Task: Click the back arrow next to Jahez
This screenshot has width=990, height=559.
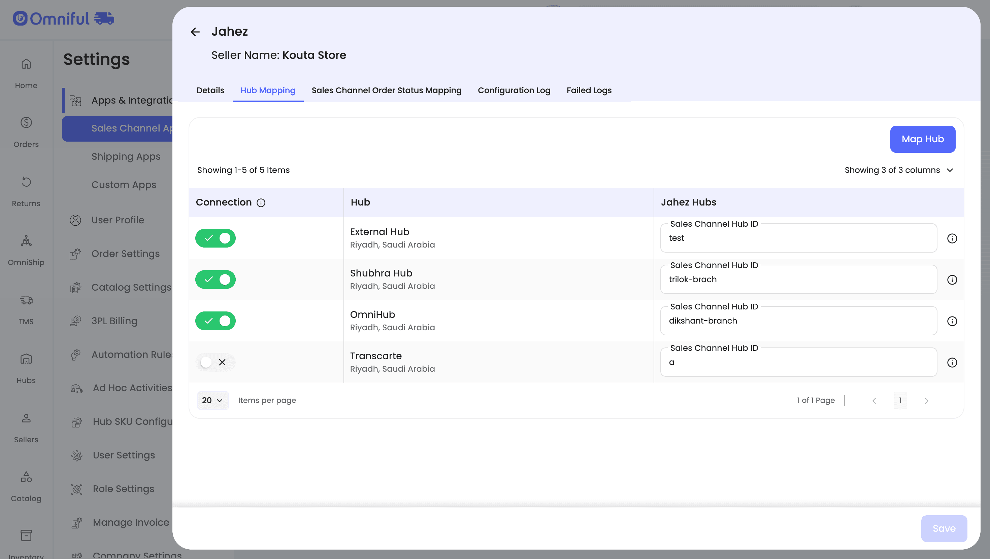Action: (x=195, y=32)
